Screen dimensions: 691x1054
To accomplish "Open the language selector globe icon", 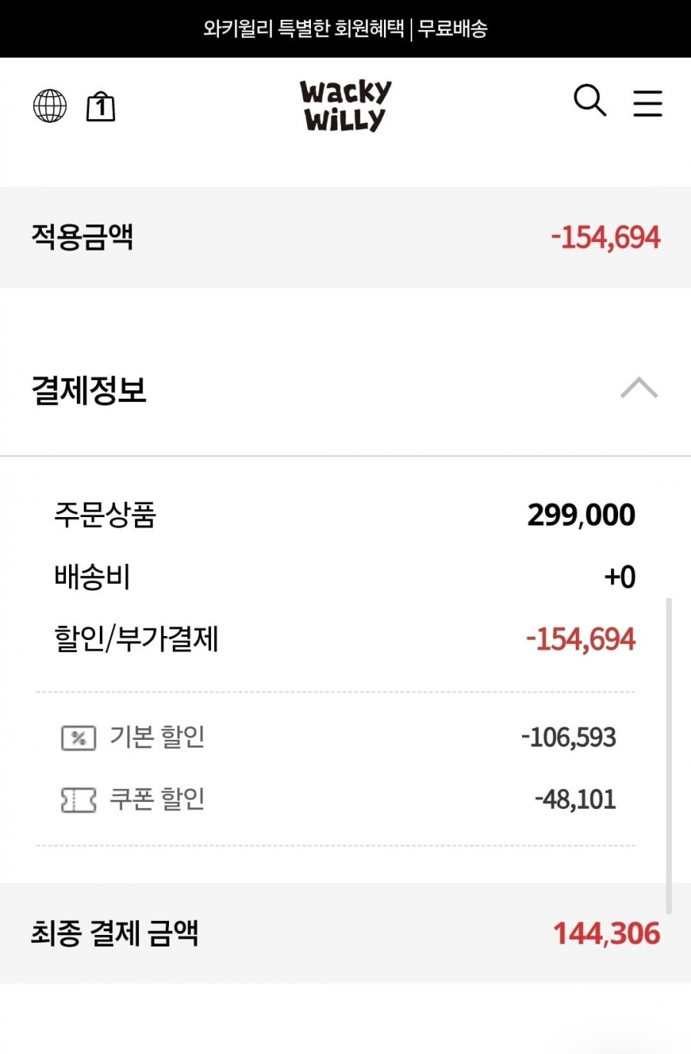I will pyautogui.click(x=50, y=106).
